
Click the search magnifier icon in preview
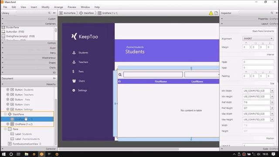point(120,75)
